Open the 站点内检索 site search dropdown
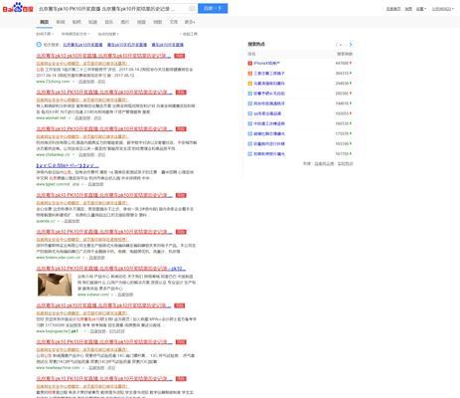 pos(108,34)
